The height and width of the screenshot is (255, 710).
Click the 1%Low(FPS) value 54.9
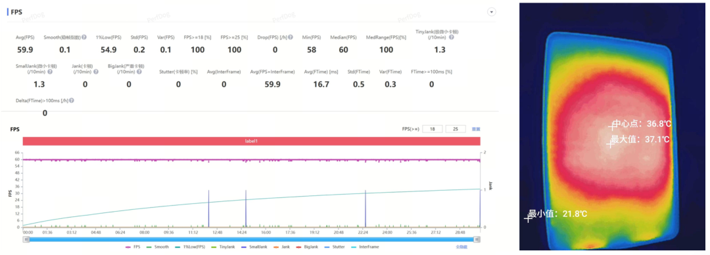tap(108, 50)
